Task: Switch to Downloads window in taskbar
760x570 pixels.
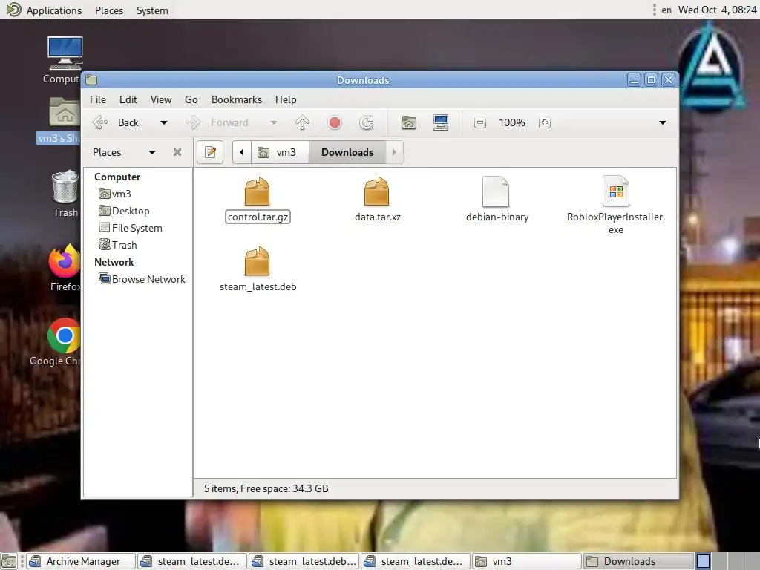Action: 638,561
